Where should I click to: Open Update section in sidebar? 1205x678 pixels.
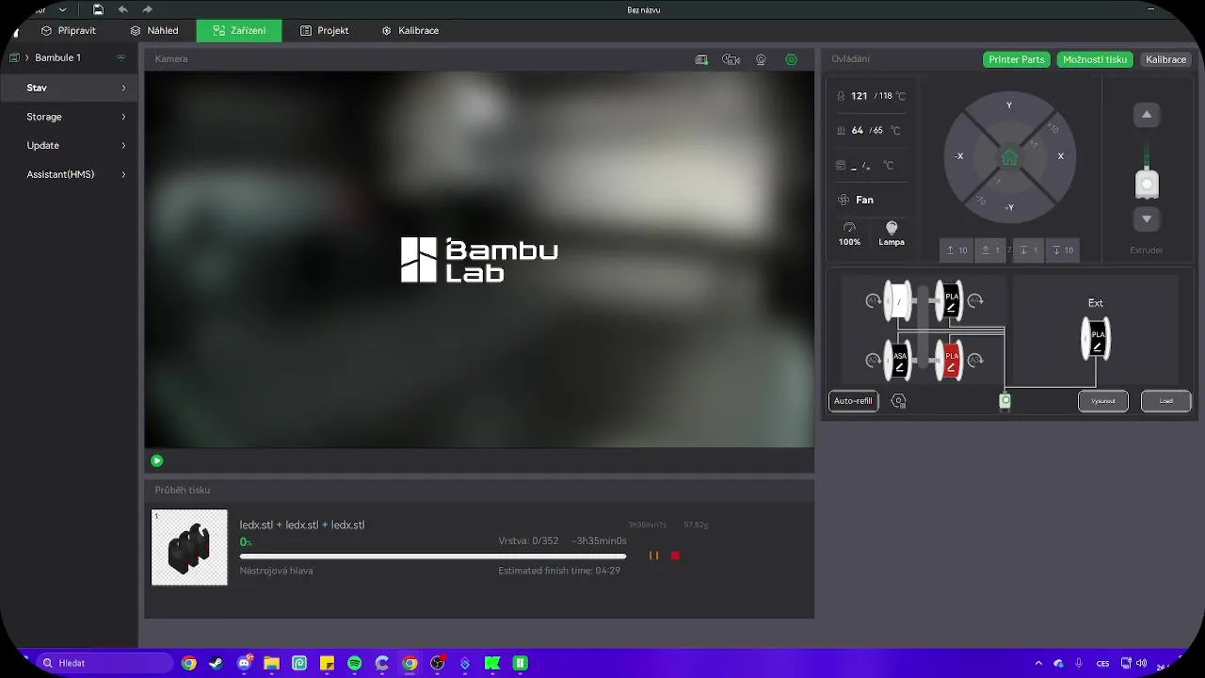point(69,146)
